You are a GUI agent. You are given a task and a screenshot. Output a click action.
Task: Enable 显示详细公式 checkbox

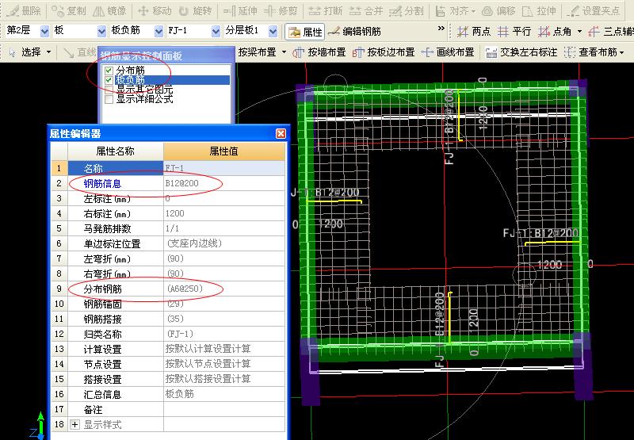109,99
